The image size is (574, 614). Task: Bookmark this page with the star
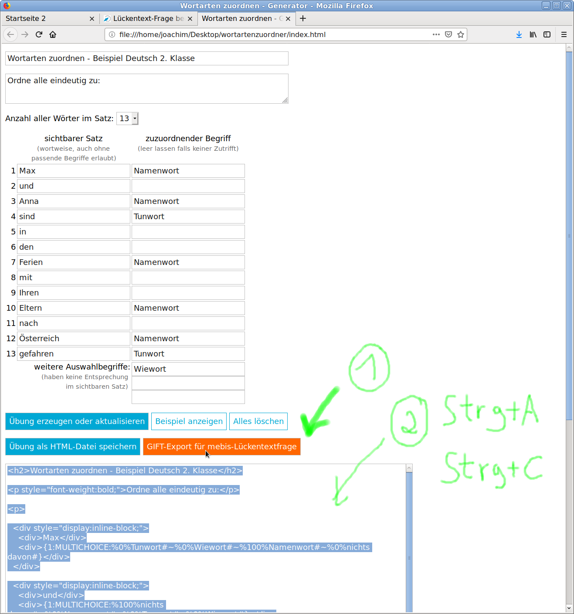(x=460, y=34)
